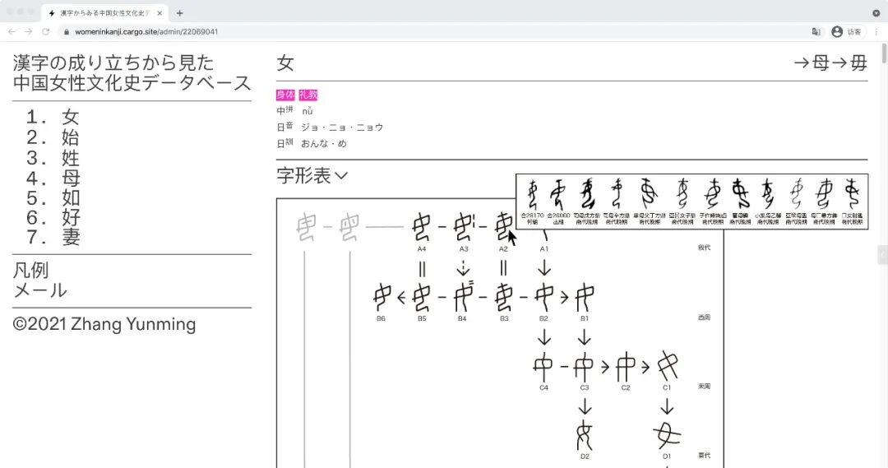Image resolution: width=888 pixels, height=468 pixels.
Task: Click the magenta 礼教 tag
Action: coord(308,95)
